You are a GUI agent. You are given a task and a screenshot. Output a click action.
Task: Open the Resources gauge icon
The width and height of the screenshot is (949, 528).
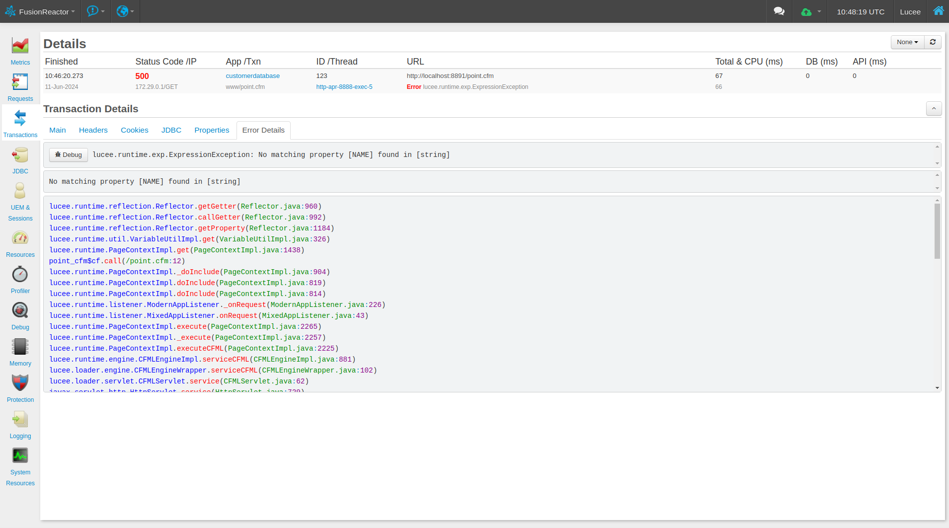[20, 238]
